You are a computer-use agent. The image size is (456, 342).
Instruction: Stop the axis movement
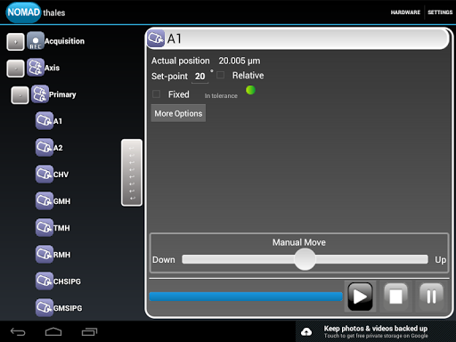[x=395, y=297]
